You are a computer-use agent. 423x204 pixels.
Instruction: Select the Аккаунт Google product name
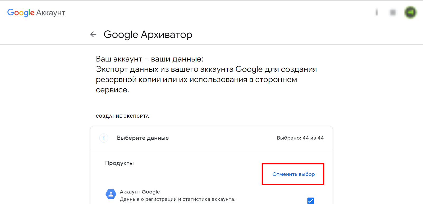(x=140, y=192)
